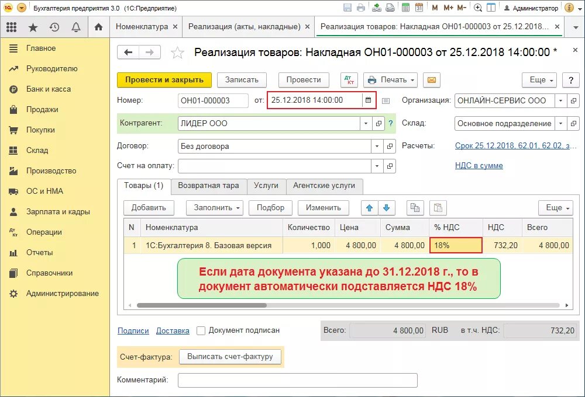Navigate forward with the right arrow
This screenshot has width=585, height=397.
tap(150, 52)
